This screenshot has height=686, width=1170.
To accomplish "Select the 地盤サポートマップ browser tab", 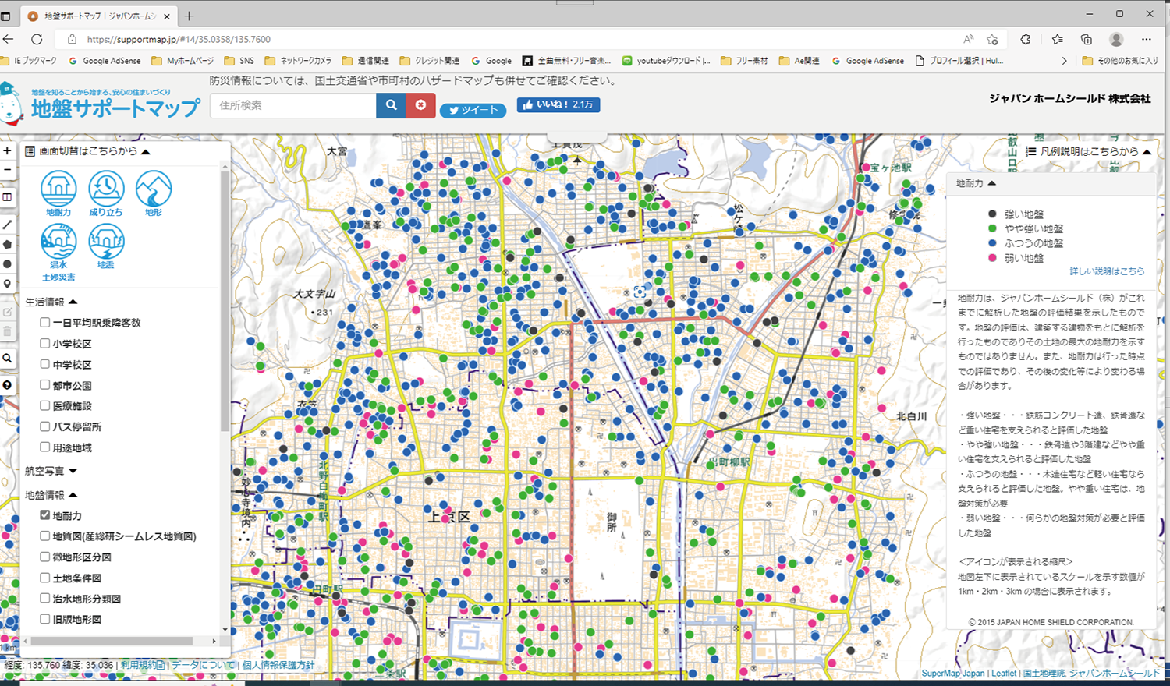I will (x=97, y=16).
